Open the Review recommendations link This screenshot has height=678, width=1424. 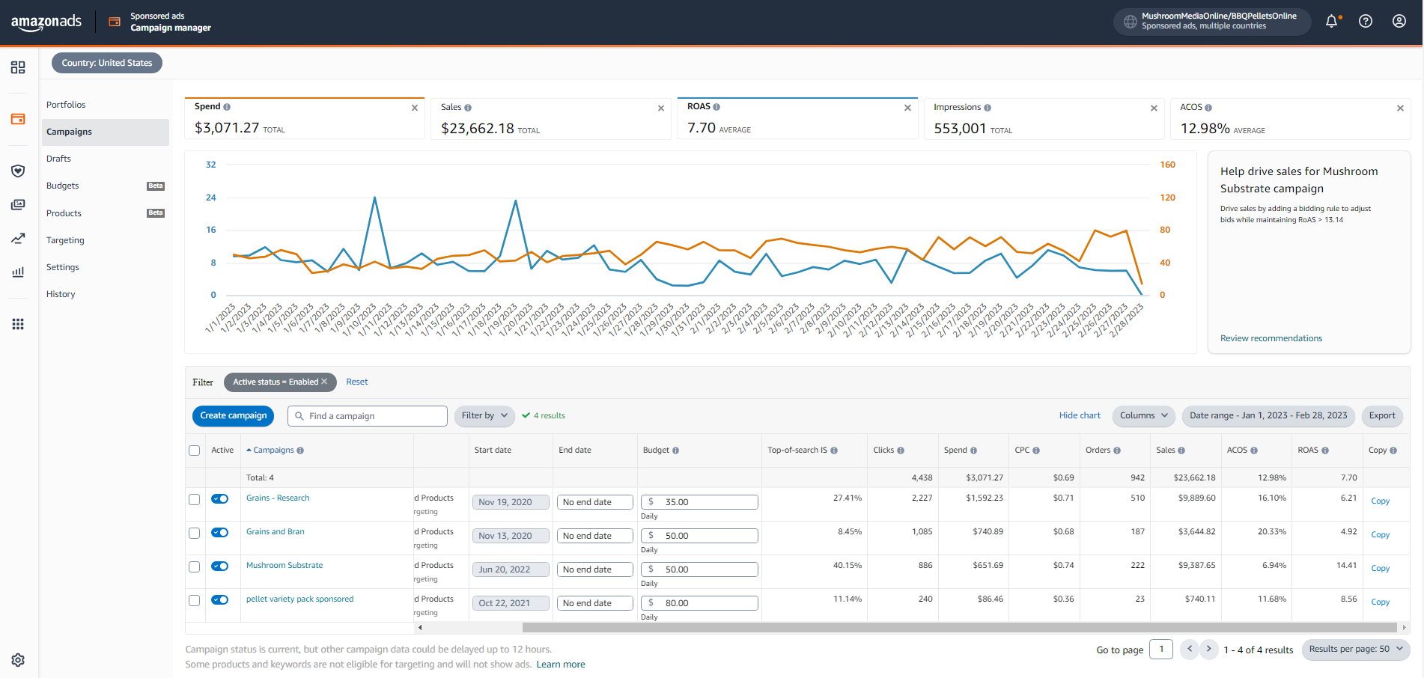click(x=1271, y=338)
